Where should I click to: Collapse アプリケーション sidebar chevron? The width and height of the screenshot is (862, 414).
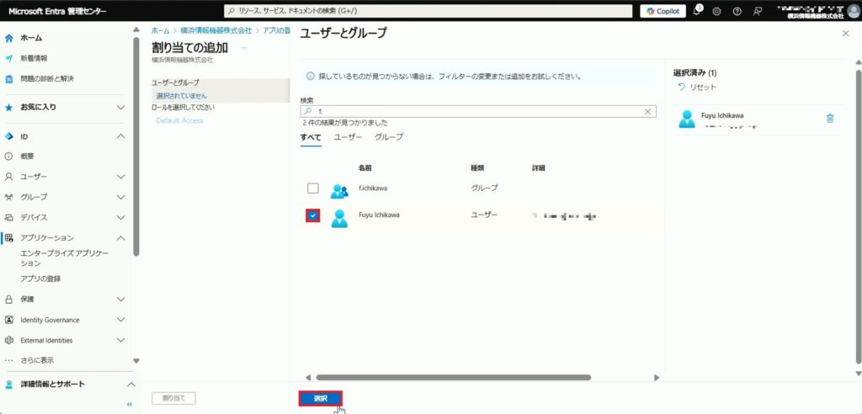tap(121, 237)
